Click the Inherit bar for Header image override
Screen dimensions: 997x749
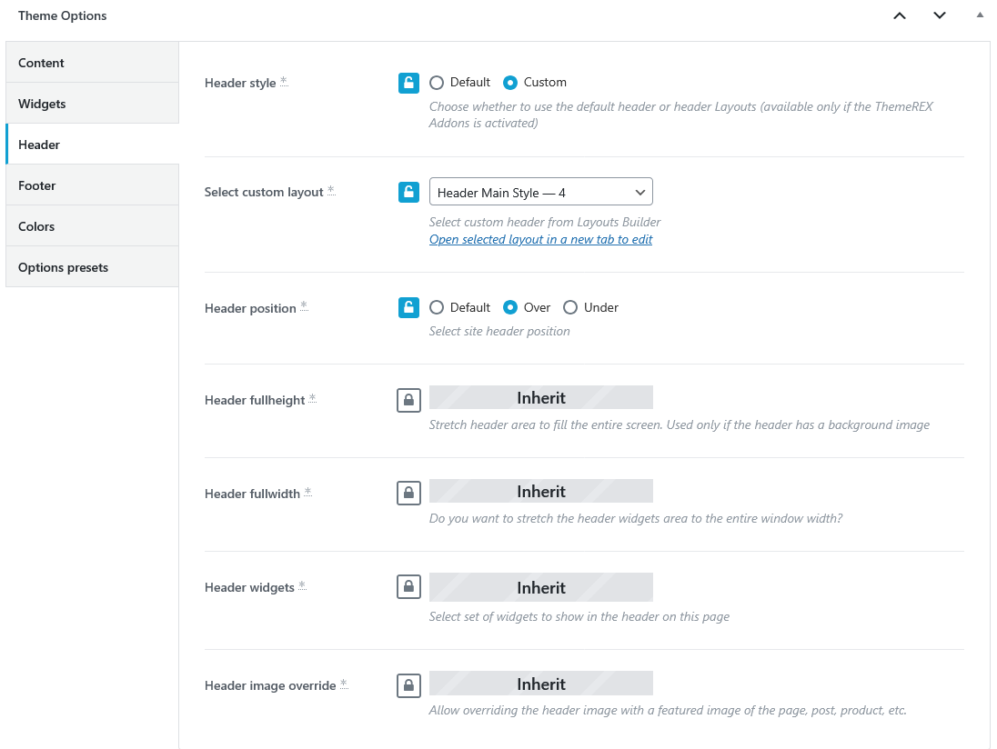coord(541,684)
